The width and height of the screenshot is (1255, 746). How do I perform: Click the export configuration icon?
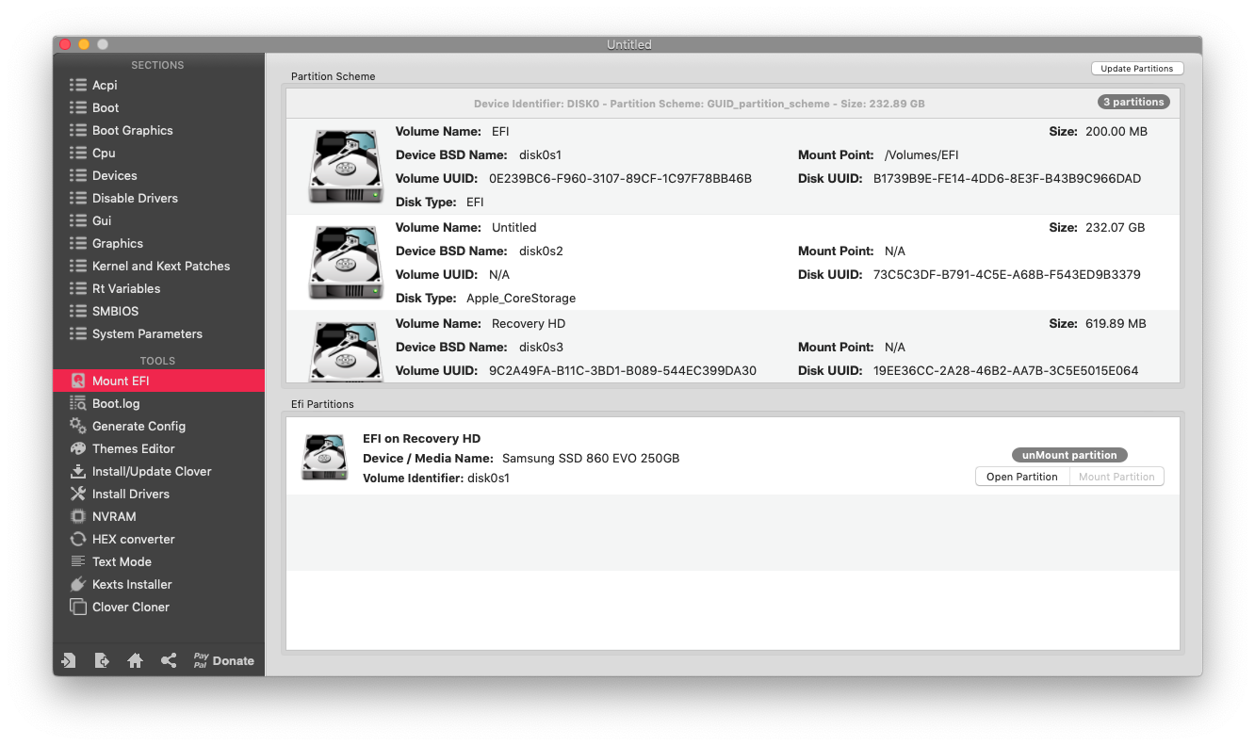pos(102,660)
